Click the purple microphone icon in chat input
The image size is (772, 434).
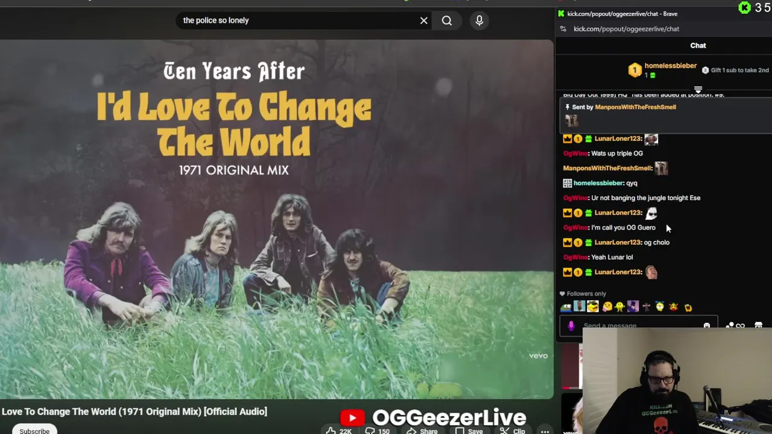click(571, 325)
